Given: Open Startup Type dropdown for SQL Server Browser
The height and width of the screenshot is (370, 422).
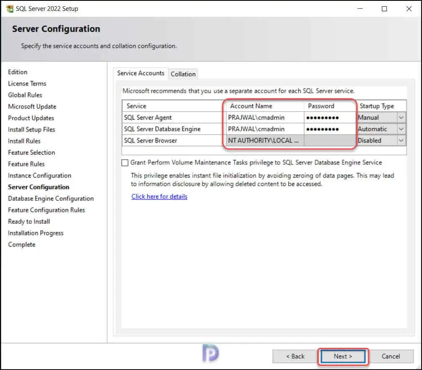Looking at the screenshot, I should 401,140.
